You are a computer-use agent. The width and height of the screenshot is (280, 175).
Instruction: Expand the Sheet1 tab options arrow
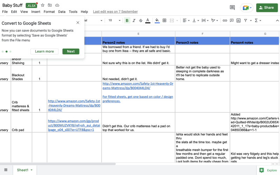(31, 170)
